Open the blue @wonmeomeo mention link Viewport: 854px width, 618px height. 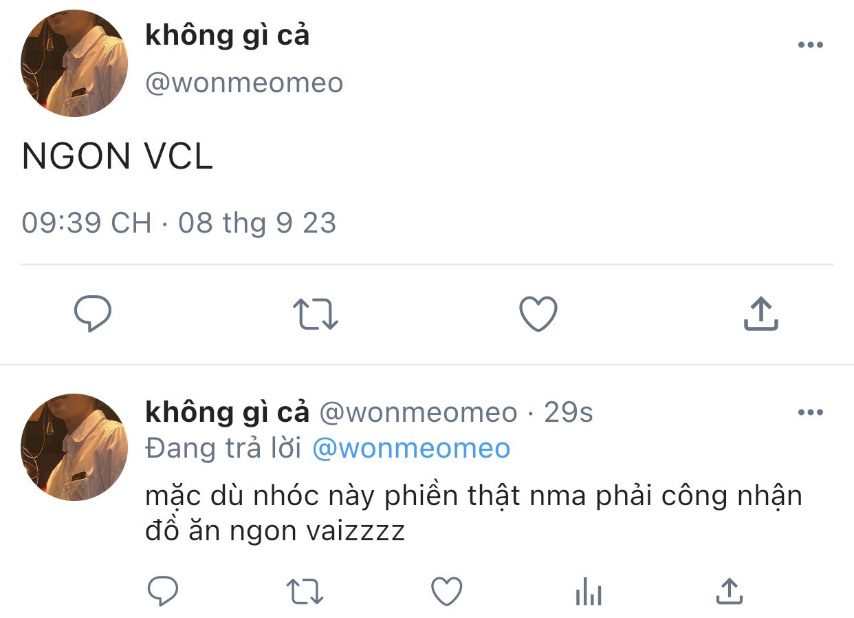click(x=411, y=449)
